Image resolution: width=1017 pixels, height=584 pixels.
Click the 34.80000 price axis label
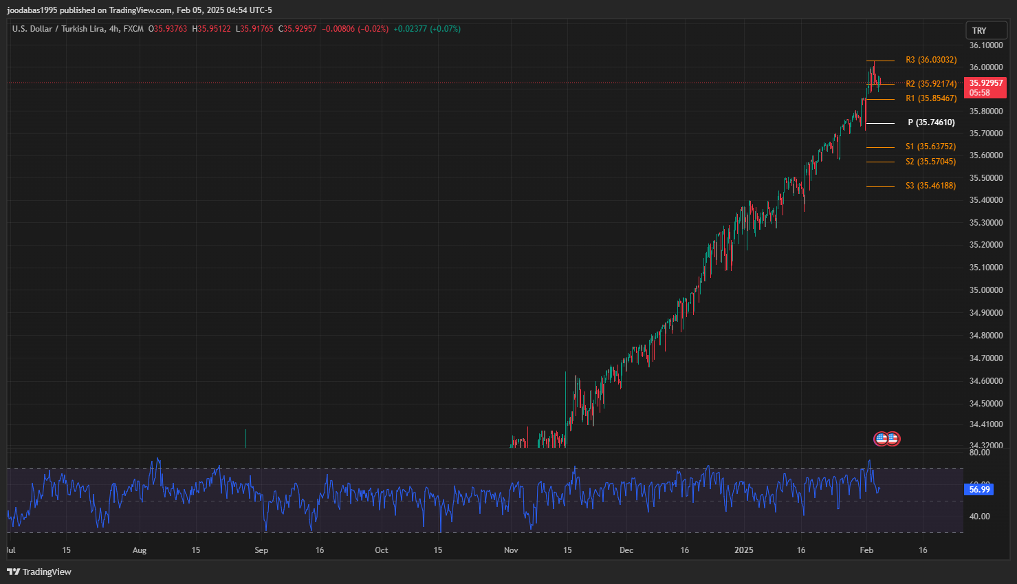pos(986,336)
